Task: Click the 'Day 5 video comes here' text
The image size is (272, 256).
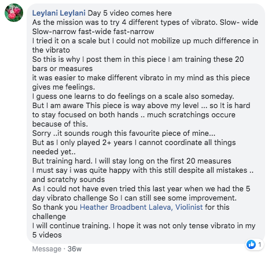Action: (130, 13)
